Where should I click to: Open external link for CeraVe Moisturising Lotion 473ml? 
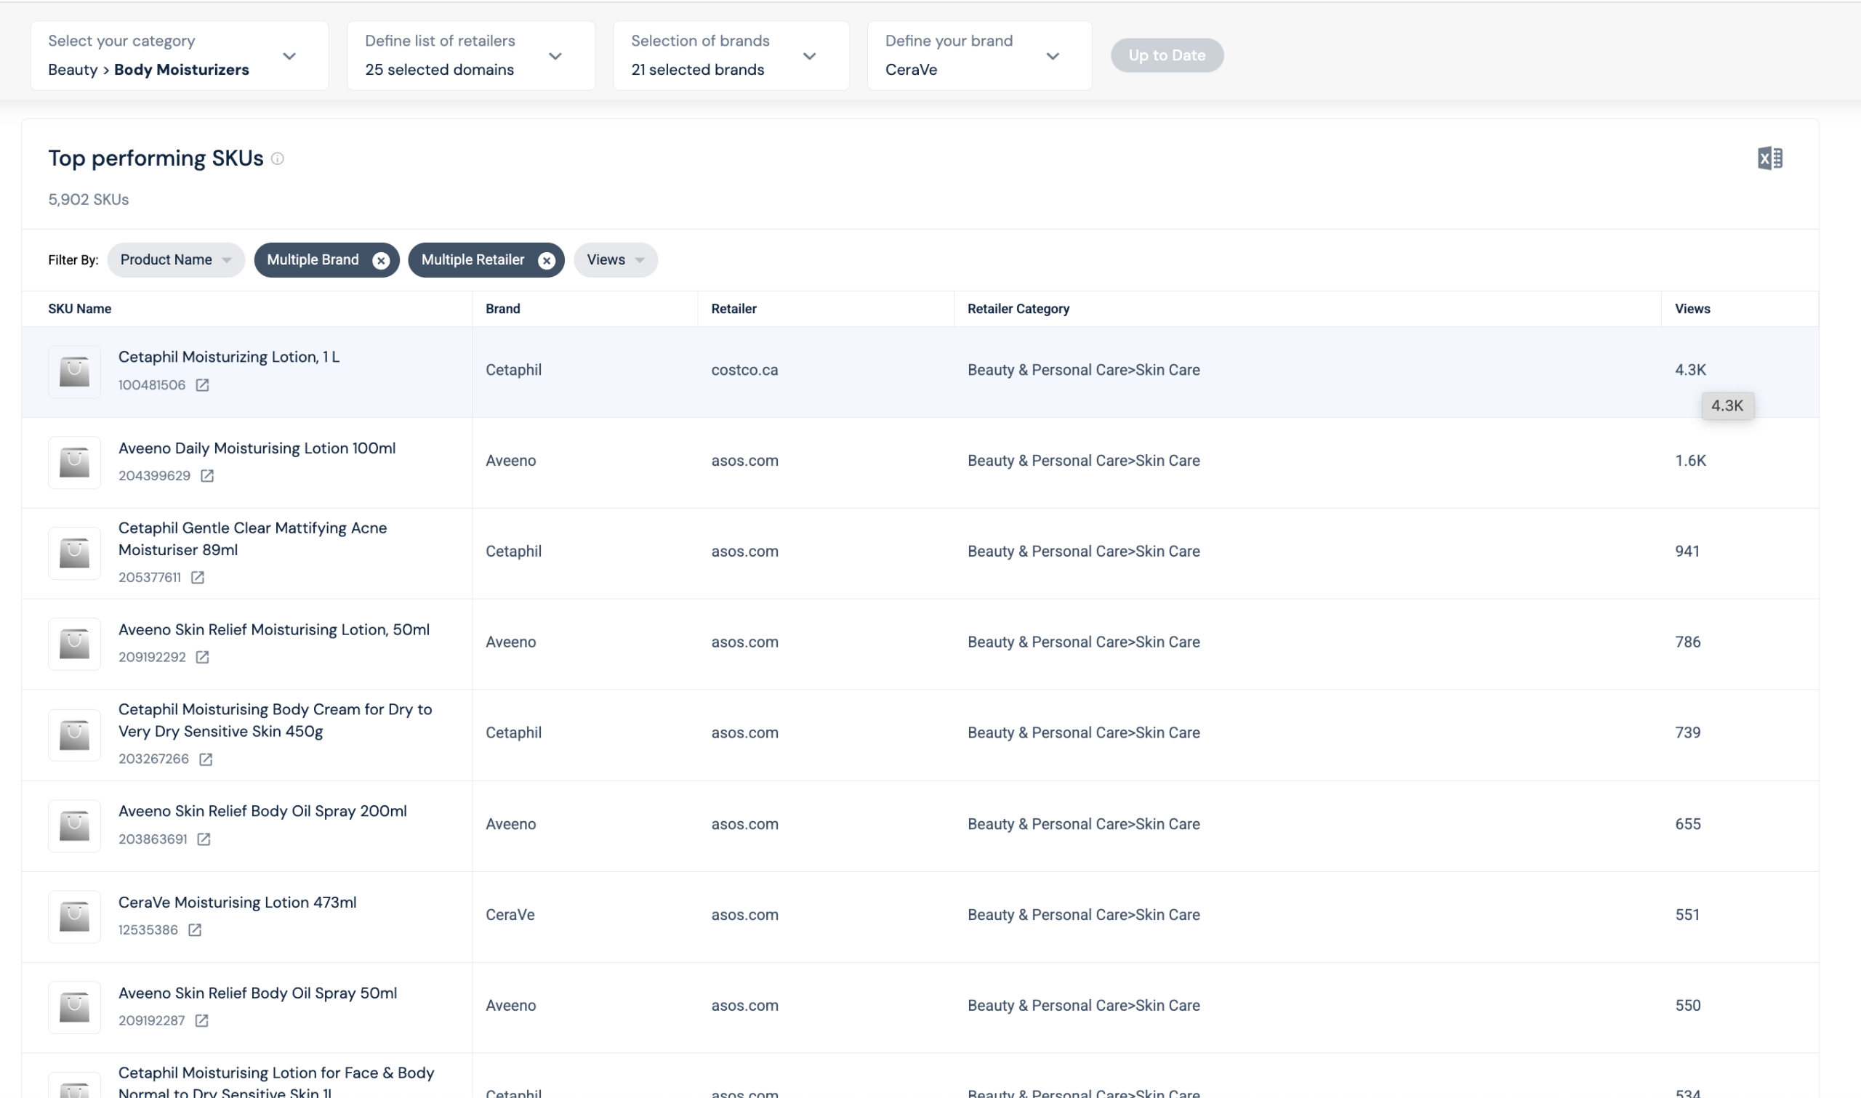[x=195, y=930]
